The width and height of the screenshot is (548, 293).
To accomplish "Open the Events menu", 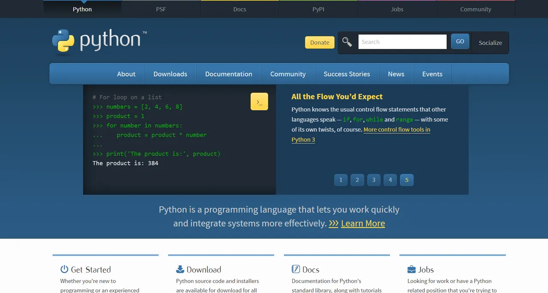I will [432, 74].
